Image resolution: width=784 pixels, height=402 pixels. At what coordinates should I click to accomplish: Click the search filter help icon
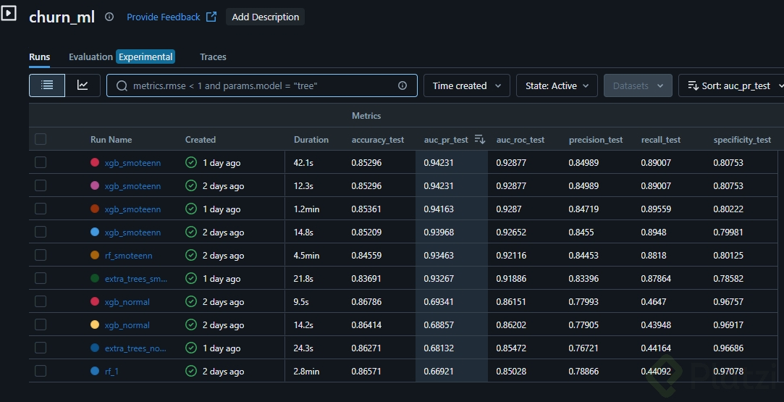pyautogui.click(x=402, y=85)
